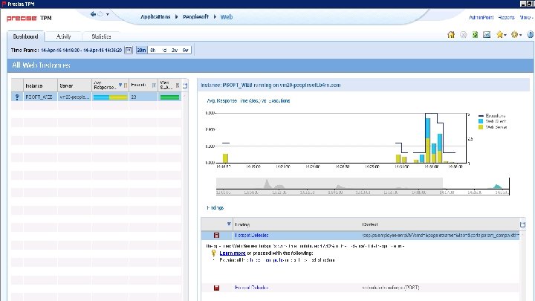
Task: Click the Web Server yellow legend swatch
Action: click(x=481, y=127)
